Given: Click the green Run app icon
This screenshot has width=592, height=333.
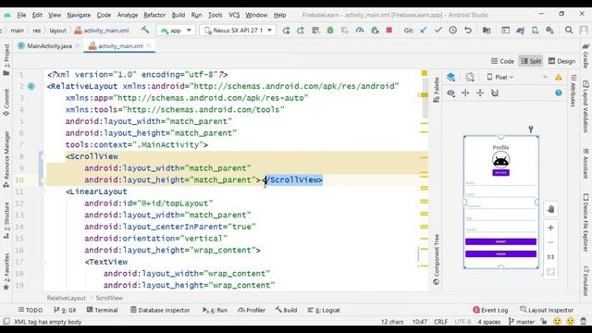Looking at the screenshot, I should pos(286,31).
